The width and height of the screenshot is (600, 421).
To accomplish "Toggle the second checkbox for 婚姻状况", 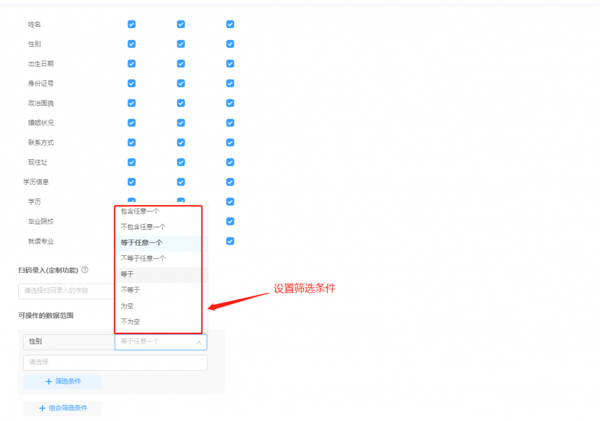I will click(181, 122).
